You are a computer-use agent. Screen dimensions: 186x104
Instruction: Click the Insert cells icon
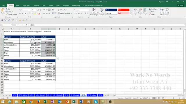(135, 10)
